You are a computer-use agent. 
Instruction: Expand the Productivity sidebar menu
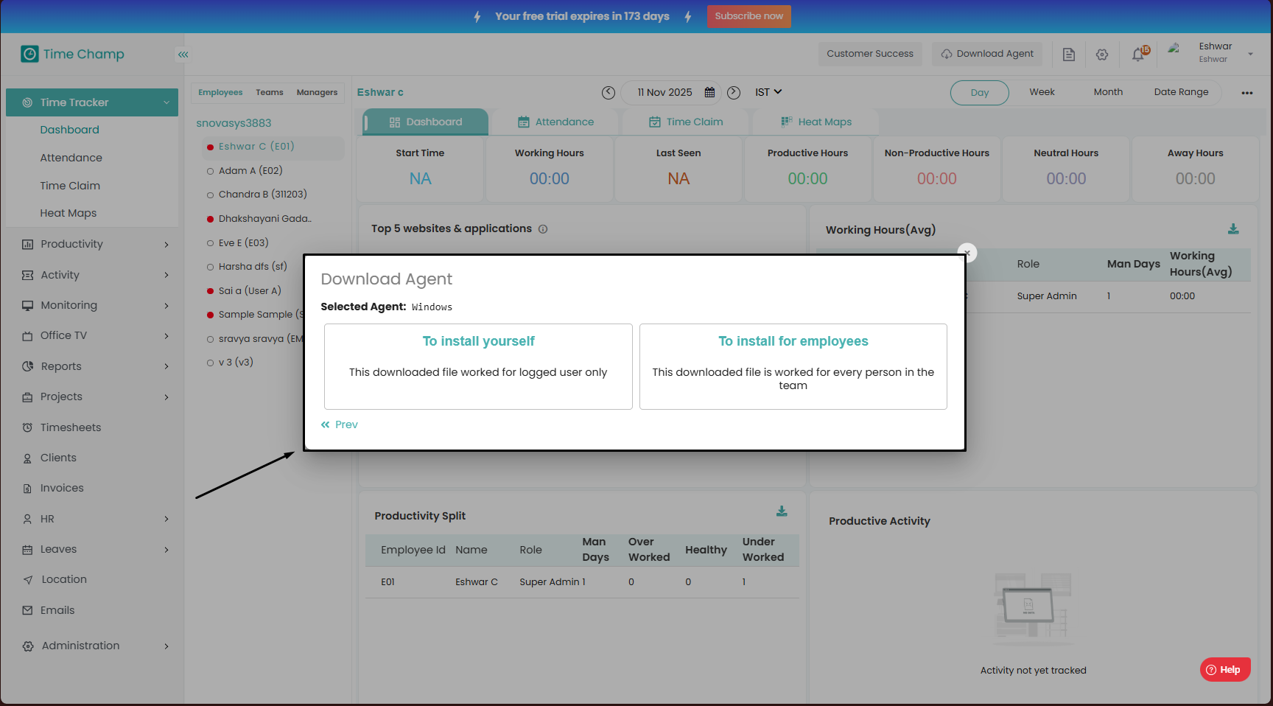96,244
